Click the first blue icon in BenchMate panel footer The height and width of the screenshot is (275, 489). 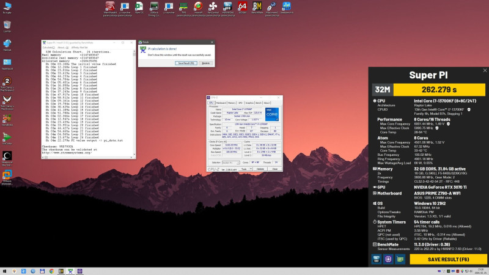tap(377, 259)
